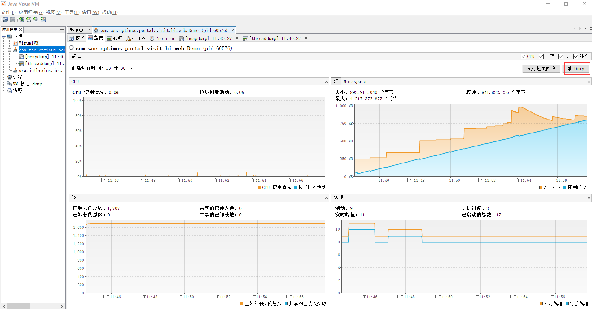The height and width of the screenshot is (309, 592).
Task: Click the Java cup icon beside org.jetbrains.jps
Action: tap(15, 70)
